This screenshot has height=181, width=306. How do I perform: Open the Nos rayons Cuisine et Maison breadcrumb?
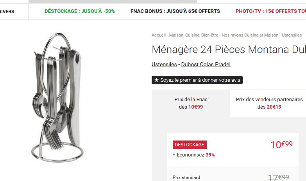pyautogui.click(x=250, y=35)
